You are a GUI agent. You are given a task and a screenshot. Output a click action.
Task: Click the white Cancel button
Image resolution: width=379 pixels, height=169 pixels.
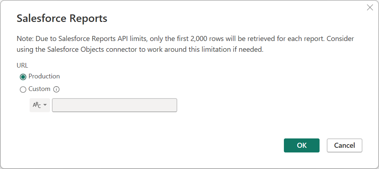click(x=344, y=145)
